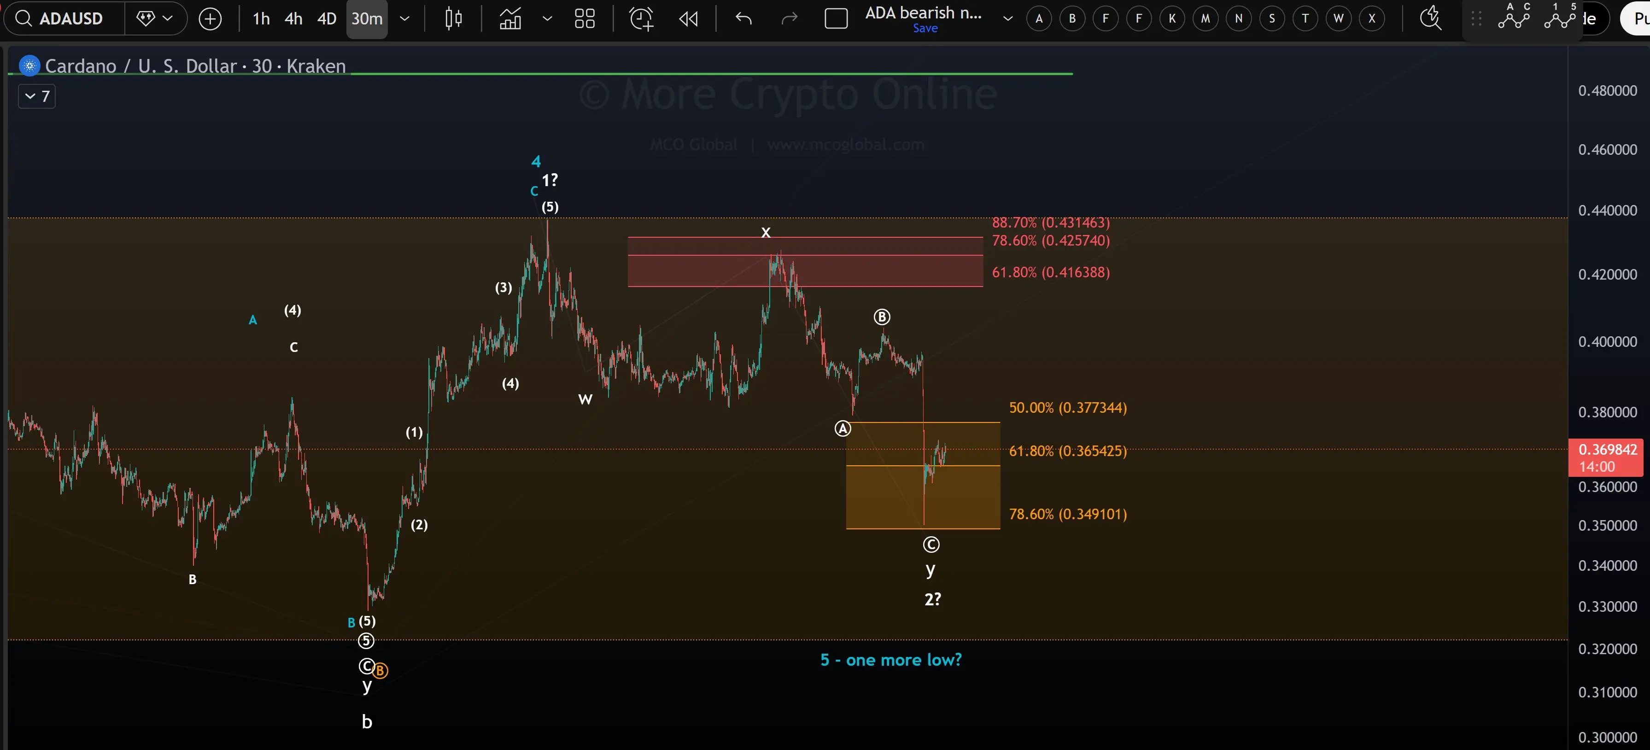Click the multi-chart layout grid icon
The image size is (1650, 750).
coord(584,18)
